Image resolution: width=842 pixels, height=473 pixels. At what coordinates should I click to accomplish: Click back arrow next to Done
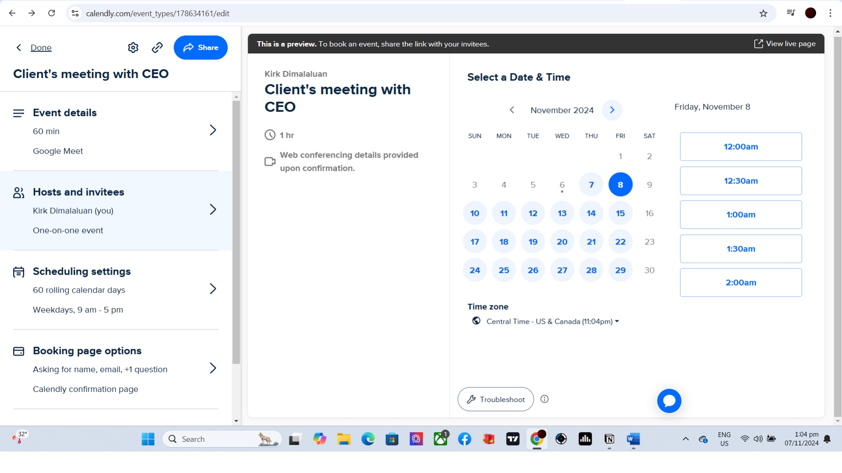(x=18, y=48)
